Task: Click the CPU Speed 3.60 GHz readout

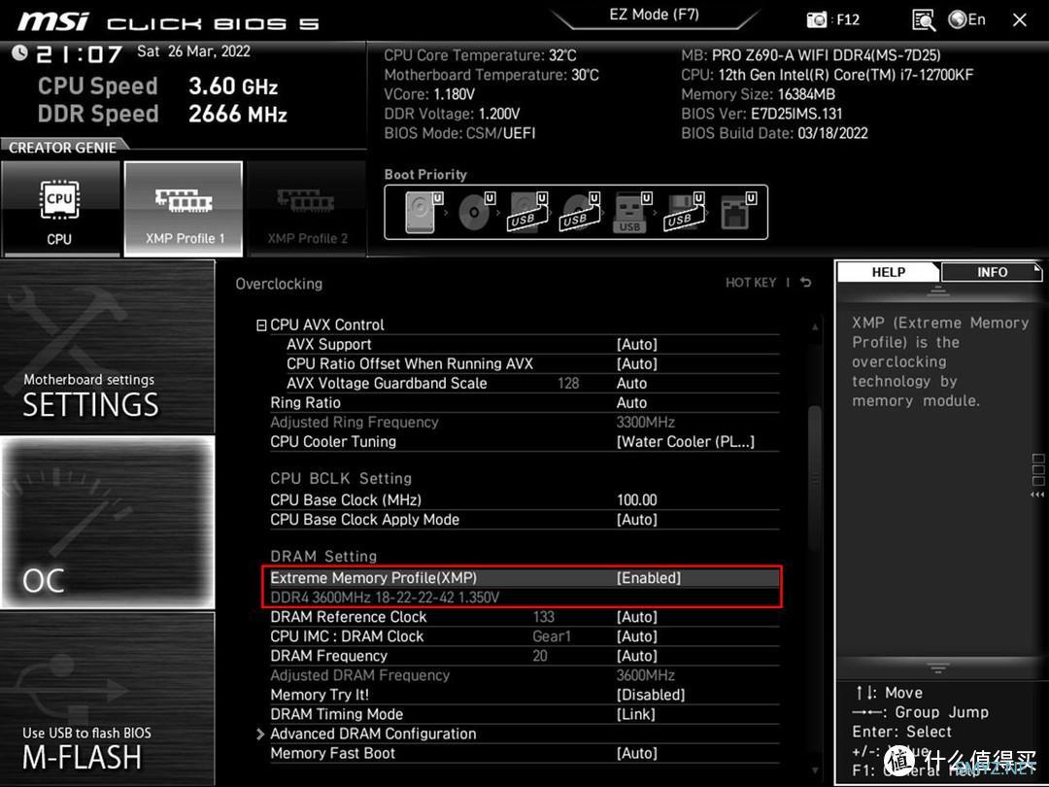Action: coord(158,86)
